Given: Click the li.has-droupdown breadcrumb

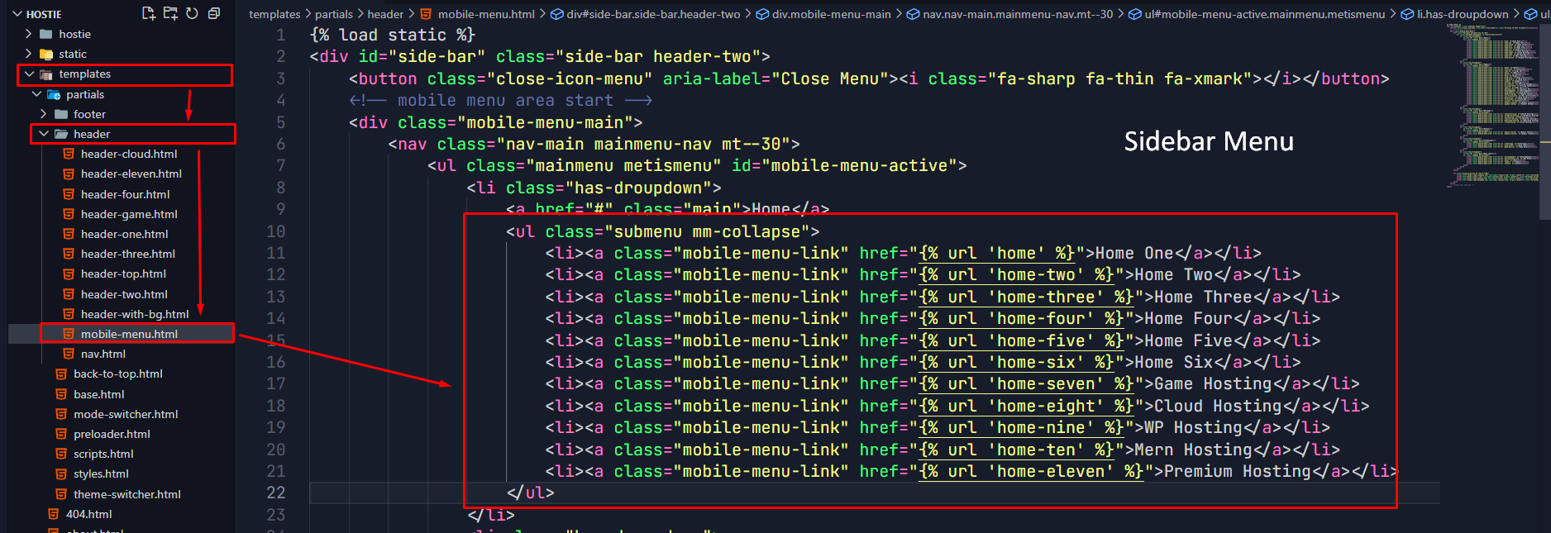Looking at the screenshot, I should (x=1462, y=14).
